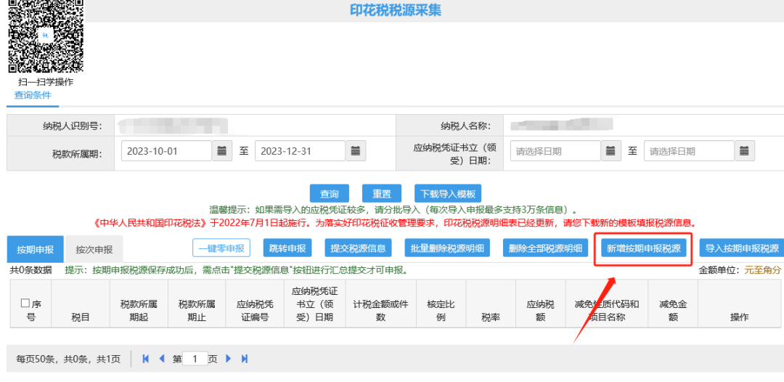
Task: Focus the 2023-10-01 date field
Action: tap(166, 150)
